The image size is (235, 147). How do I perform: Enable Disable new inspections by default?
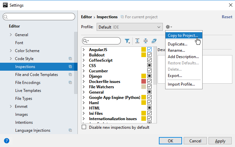(x=84, y=127)
